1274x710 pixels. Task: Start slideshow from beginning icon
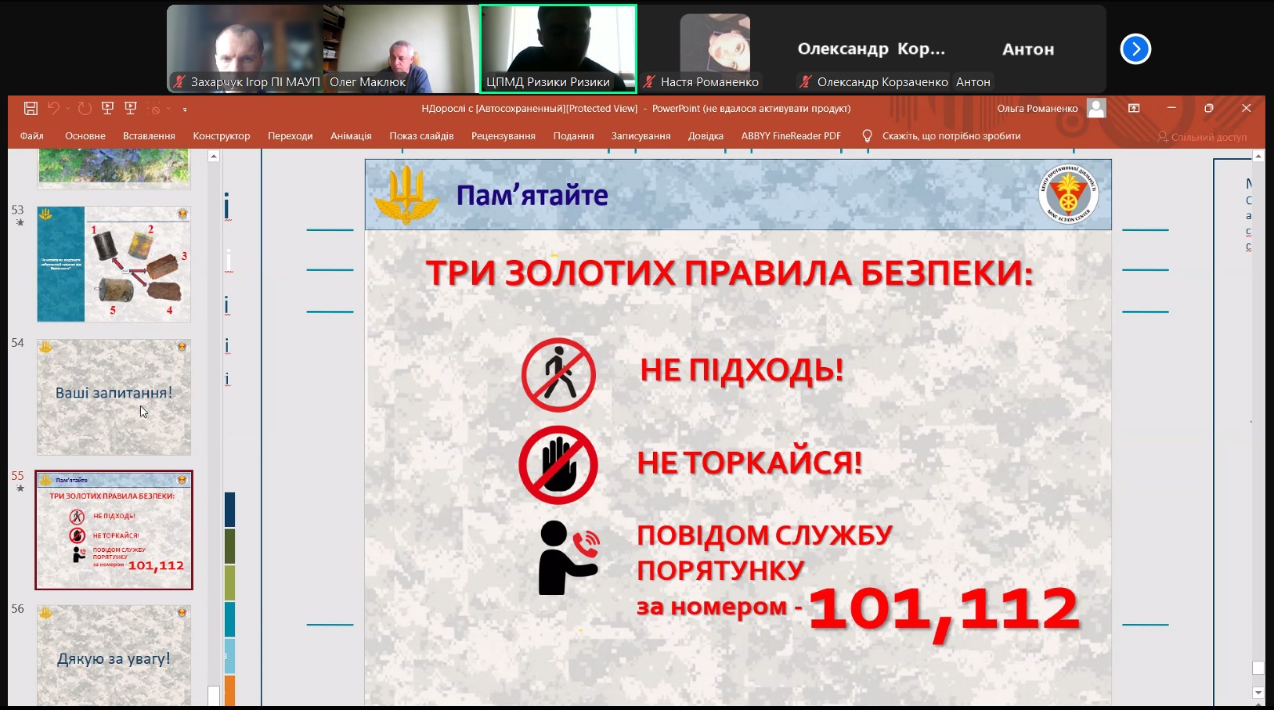(108, 109)
